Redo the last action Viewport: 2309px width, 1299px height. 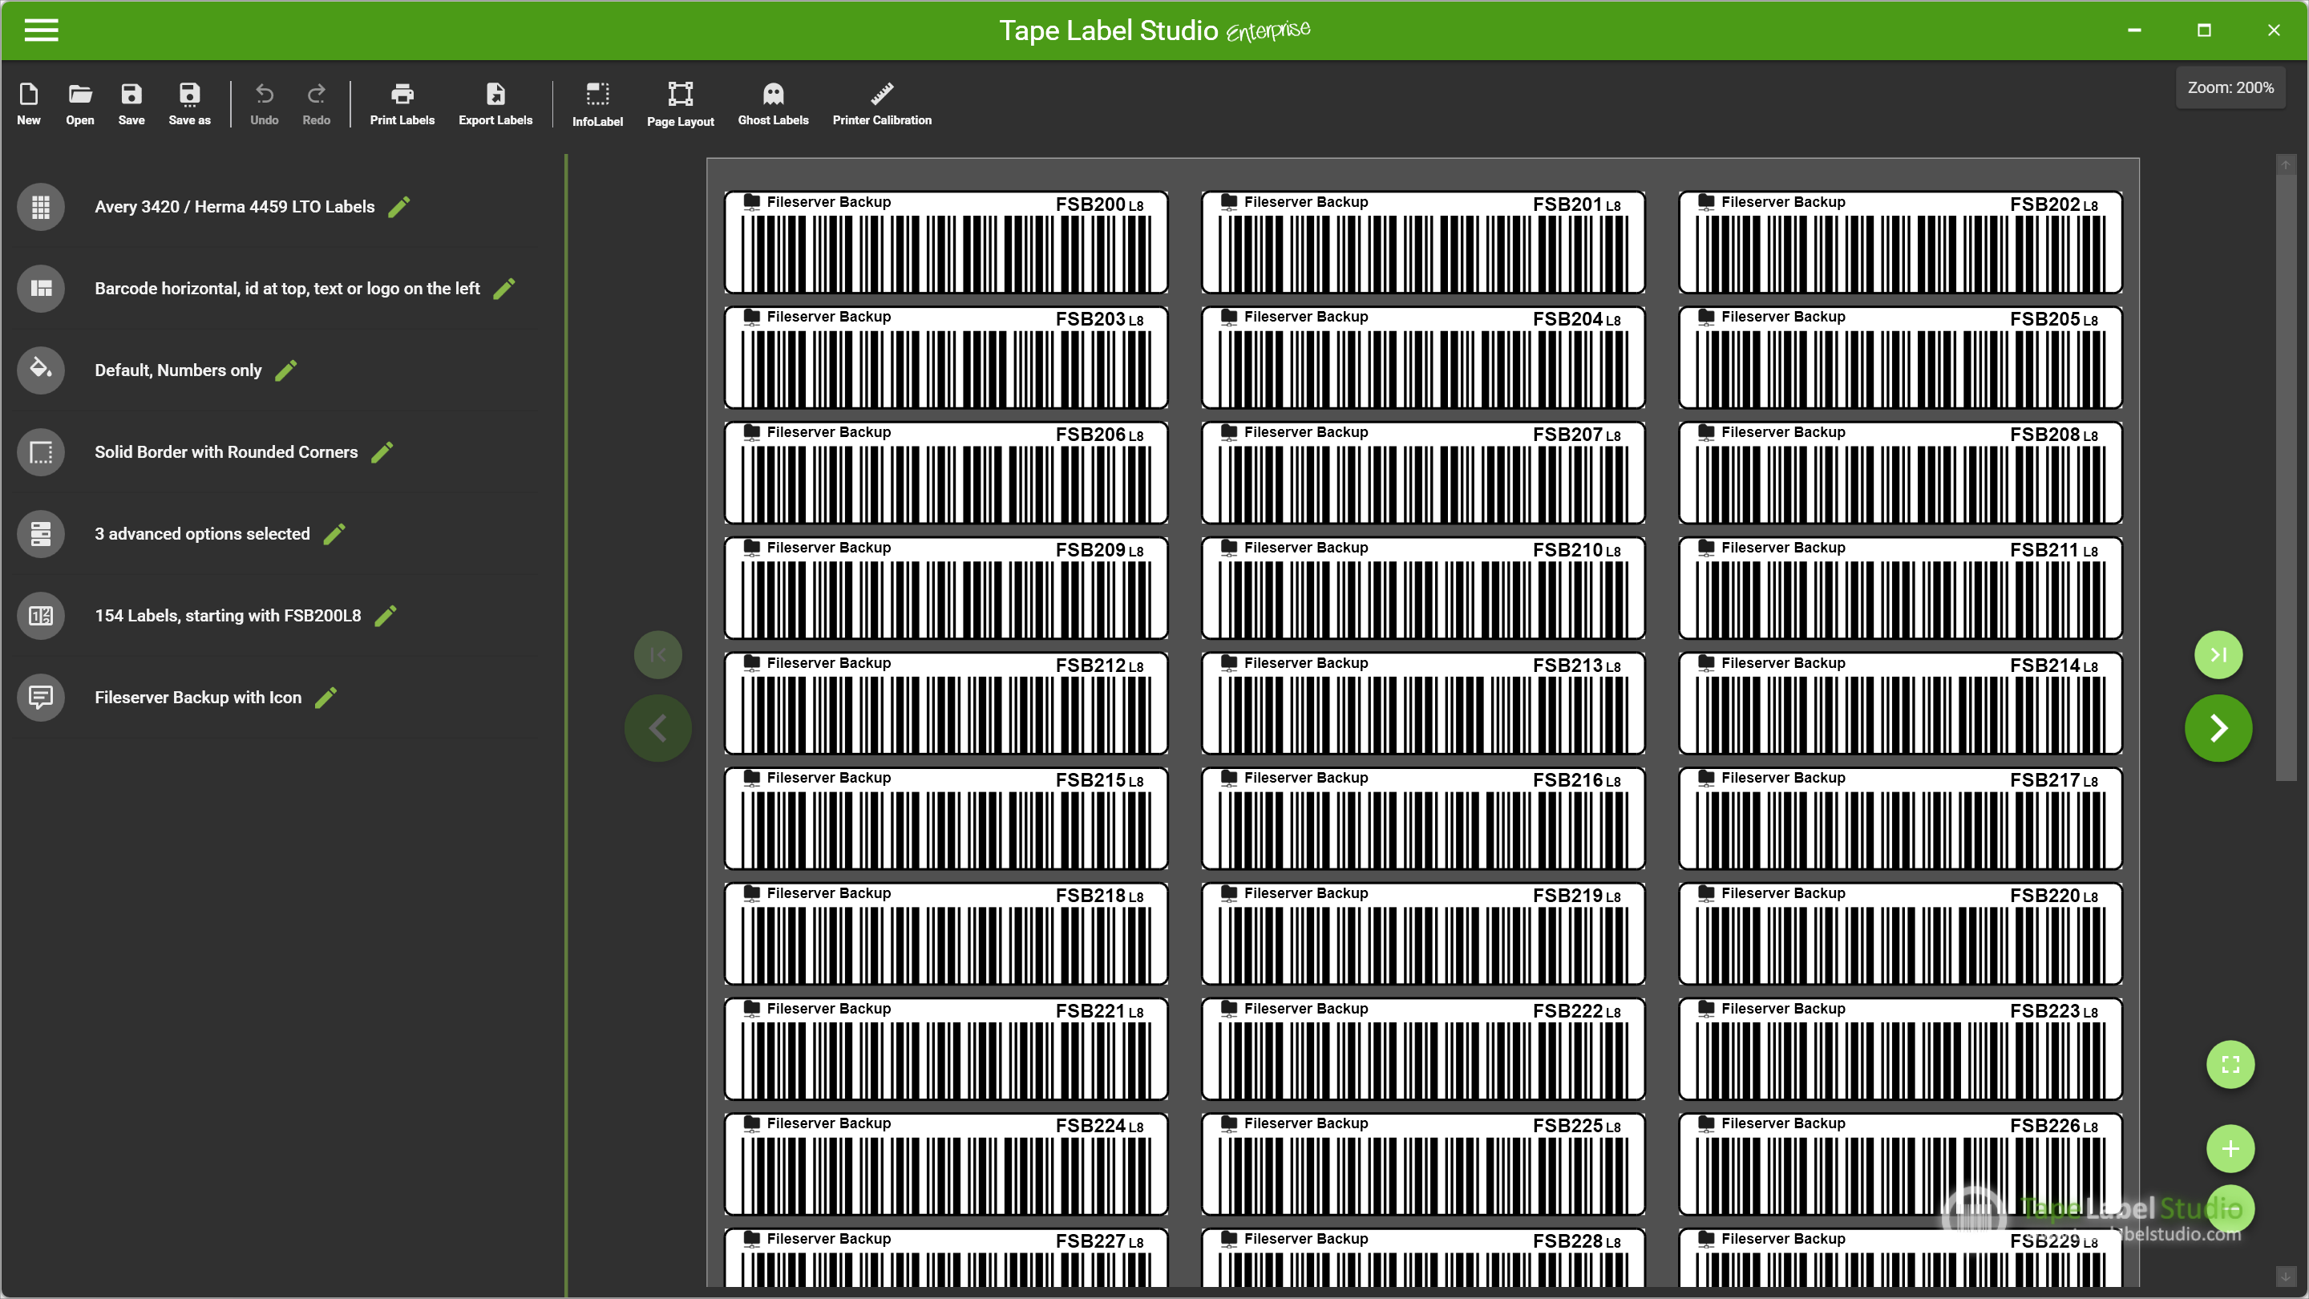click(x=316, y=104)
